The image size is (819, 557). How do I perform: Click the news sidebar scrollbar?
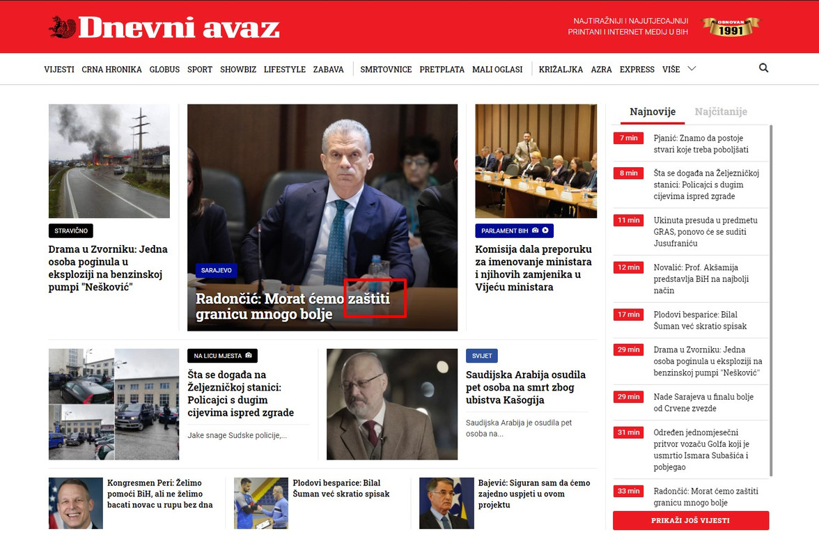(771, 301)
